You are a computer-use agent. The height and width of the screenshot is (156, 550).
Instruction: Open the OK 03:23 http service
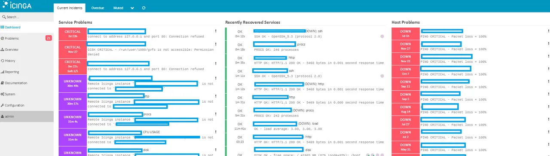[308, 137]
